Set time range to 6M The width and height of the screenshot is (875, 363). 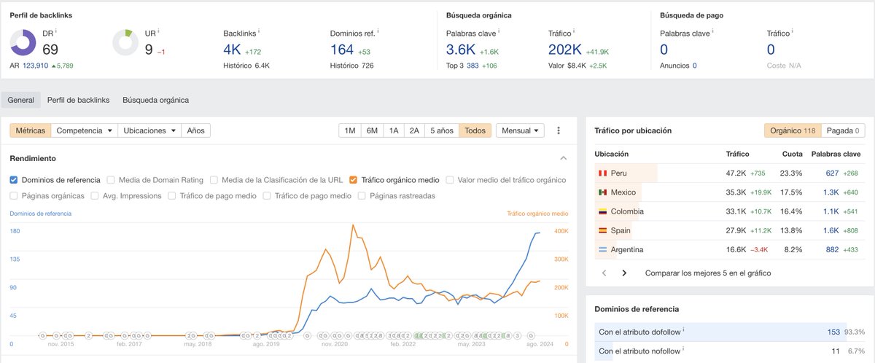372,130
